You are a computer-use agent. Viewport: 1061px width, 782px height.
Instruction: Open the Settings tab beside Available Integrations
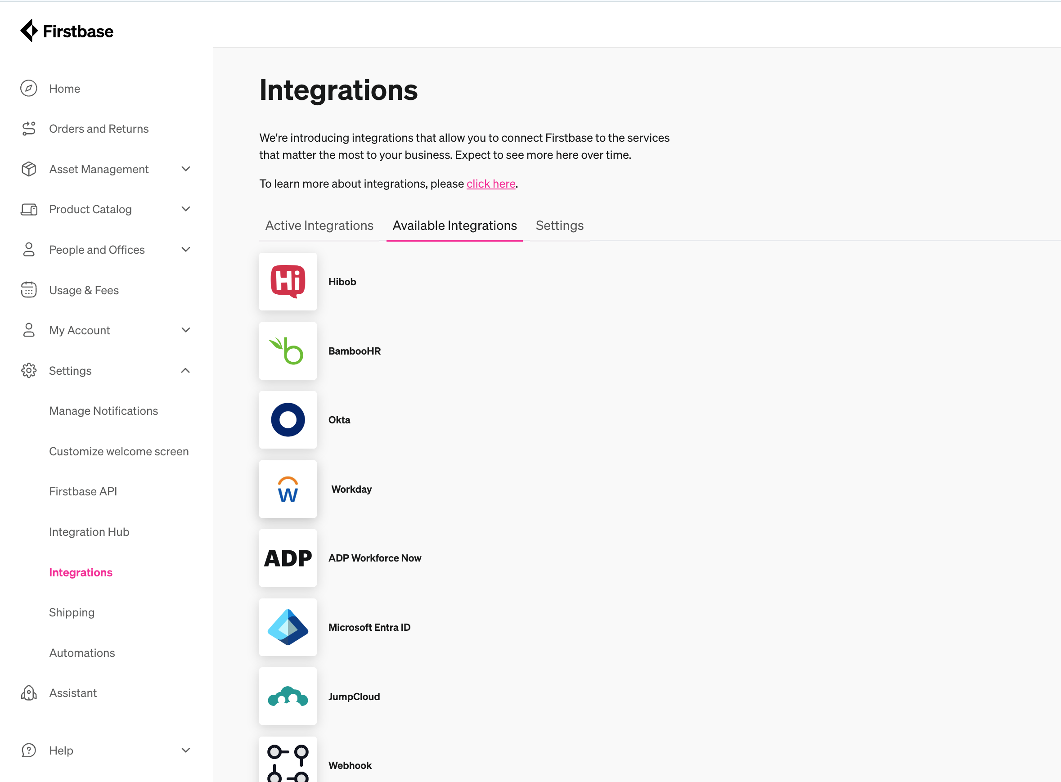click(559, 226)
